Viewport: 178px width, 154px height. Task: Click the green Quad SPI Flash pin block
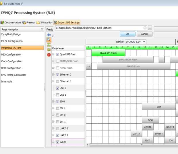point(108,53)
